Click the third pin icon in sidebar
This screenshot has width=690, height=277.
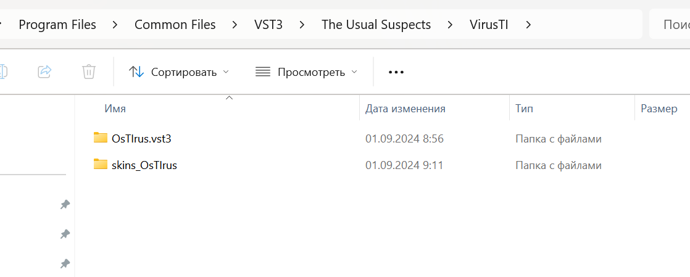click(x=65, y=264)
